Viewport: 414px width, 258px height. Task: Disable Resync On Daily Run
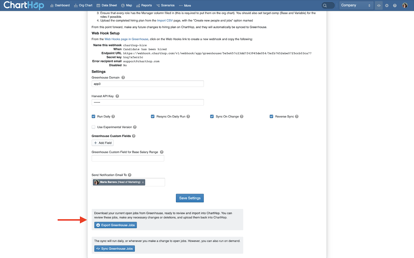point(153,116)
